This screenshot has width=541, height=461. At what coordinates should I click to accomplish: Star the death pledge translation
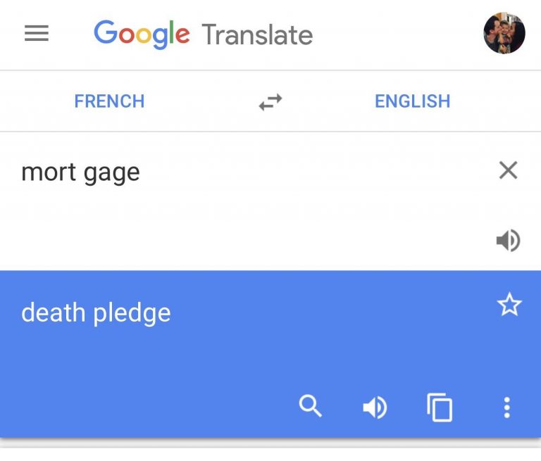click(x=509, y=305)
